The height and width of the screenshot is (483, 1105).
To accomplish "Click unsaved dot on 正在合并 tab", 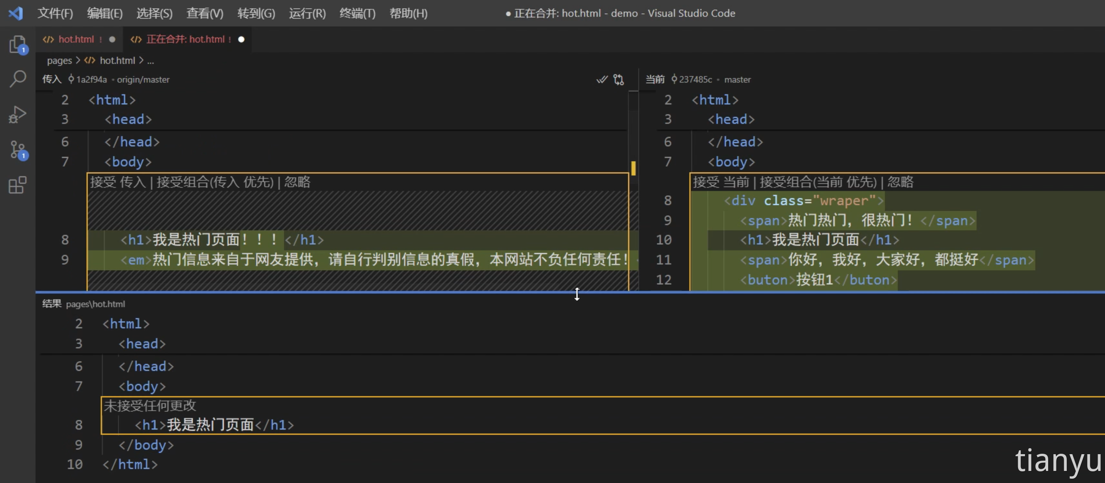I will coord(241,39).
